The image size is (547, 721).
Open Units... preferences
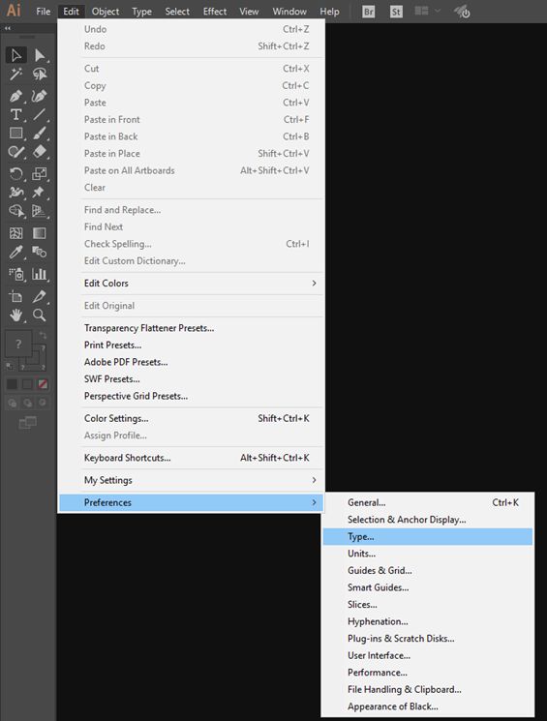click(x=427, y=554)
